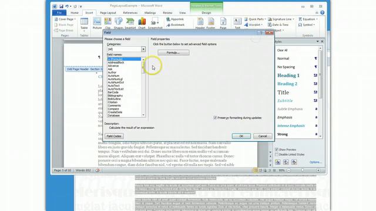The height and width of the screenshot is (211, 376).
Task: Open the Styles pane options arrow
Action: click(317, 42)
